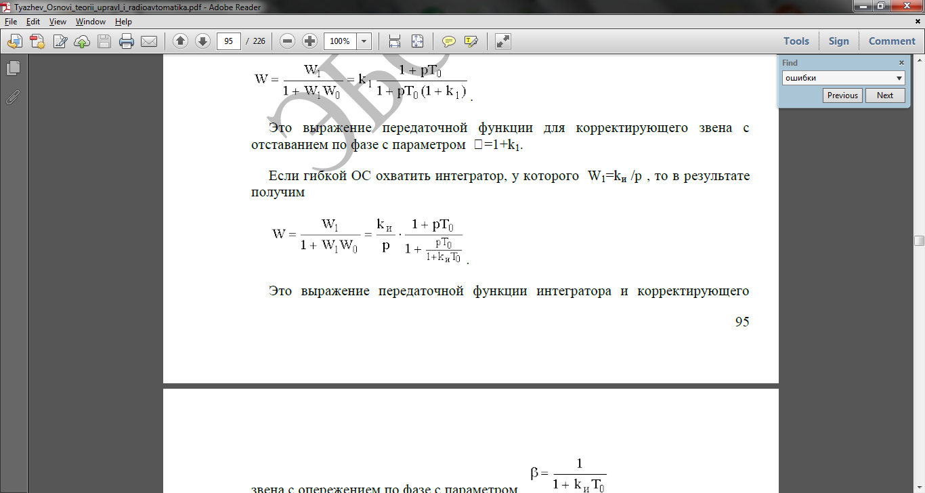
Task: Select the highlight text tool
Action: pos(471,41)
